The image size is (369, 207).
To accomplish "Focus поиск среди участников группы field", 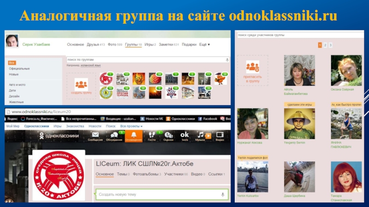I will (x=300, y=35).
